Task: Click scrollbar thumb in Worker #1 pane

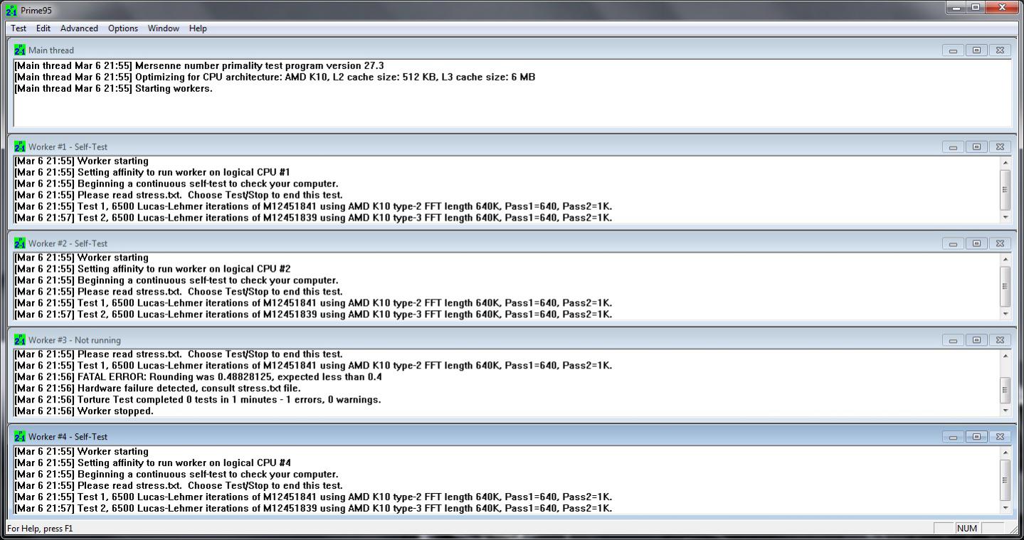Action: pyautogui.click(x=1005, y=190)
